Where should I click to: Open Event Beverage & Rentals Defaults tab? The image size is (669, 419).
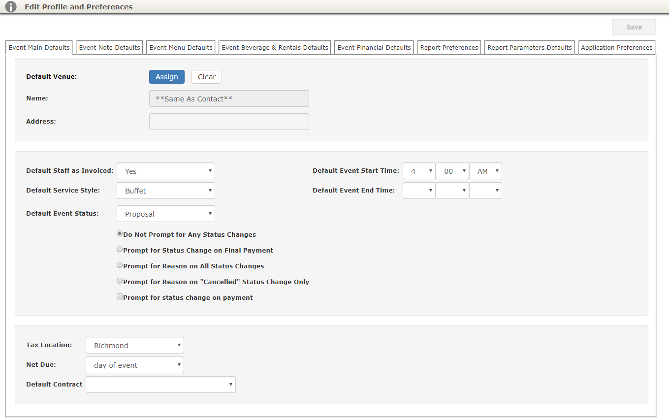(275, 47)
